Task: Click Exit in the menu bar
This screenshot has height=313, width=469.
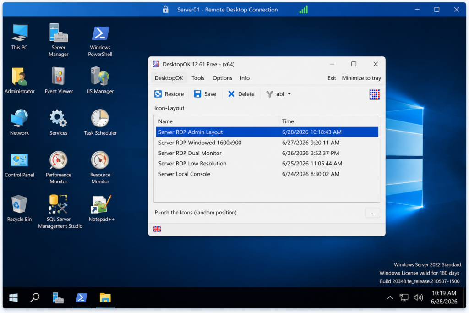Action: click(332, 78)
